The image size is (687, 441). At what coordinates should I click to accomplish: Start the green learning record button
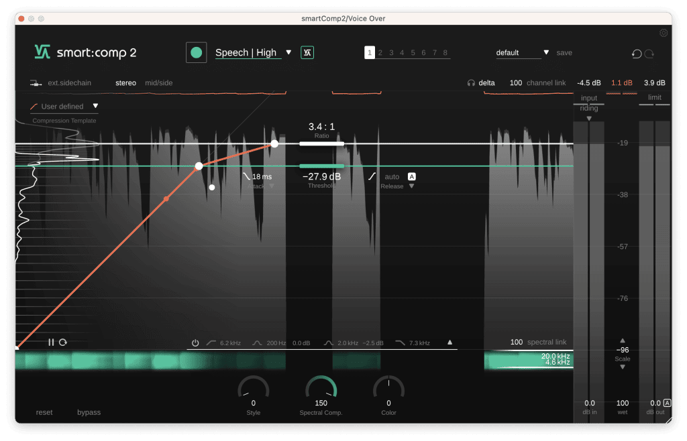tap(197, 52)
